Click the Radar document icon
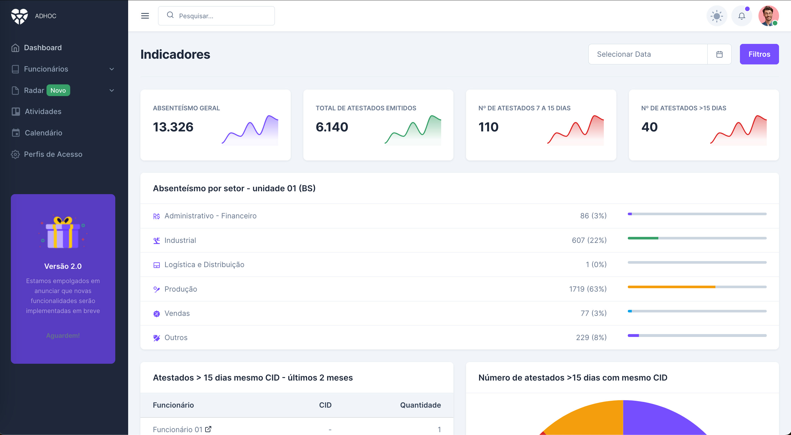This screenshot has height=435, width=791. 15,90
